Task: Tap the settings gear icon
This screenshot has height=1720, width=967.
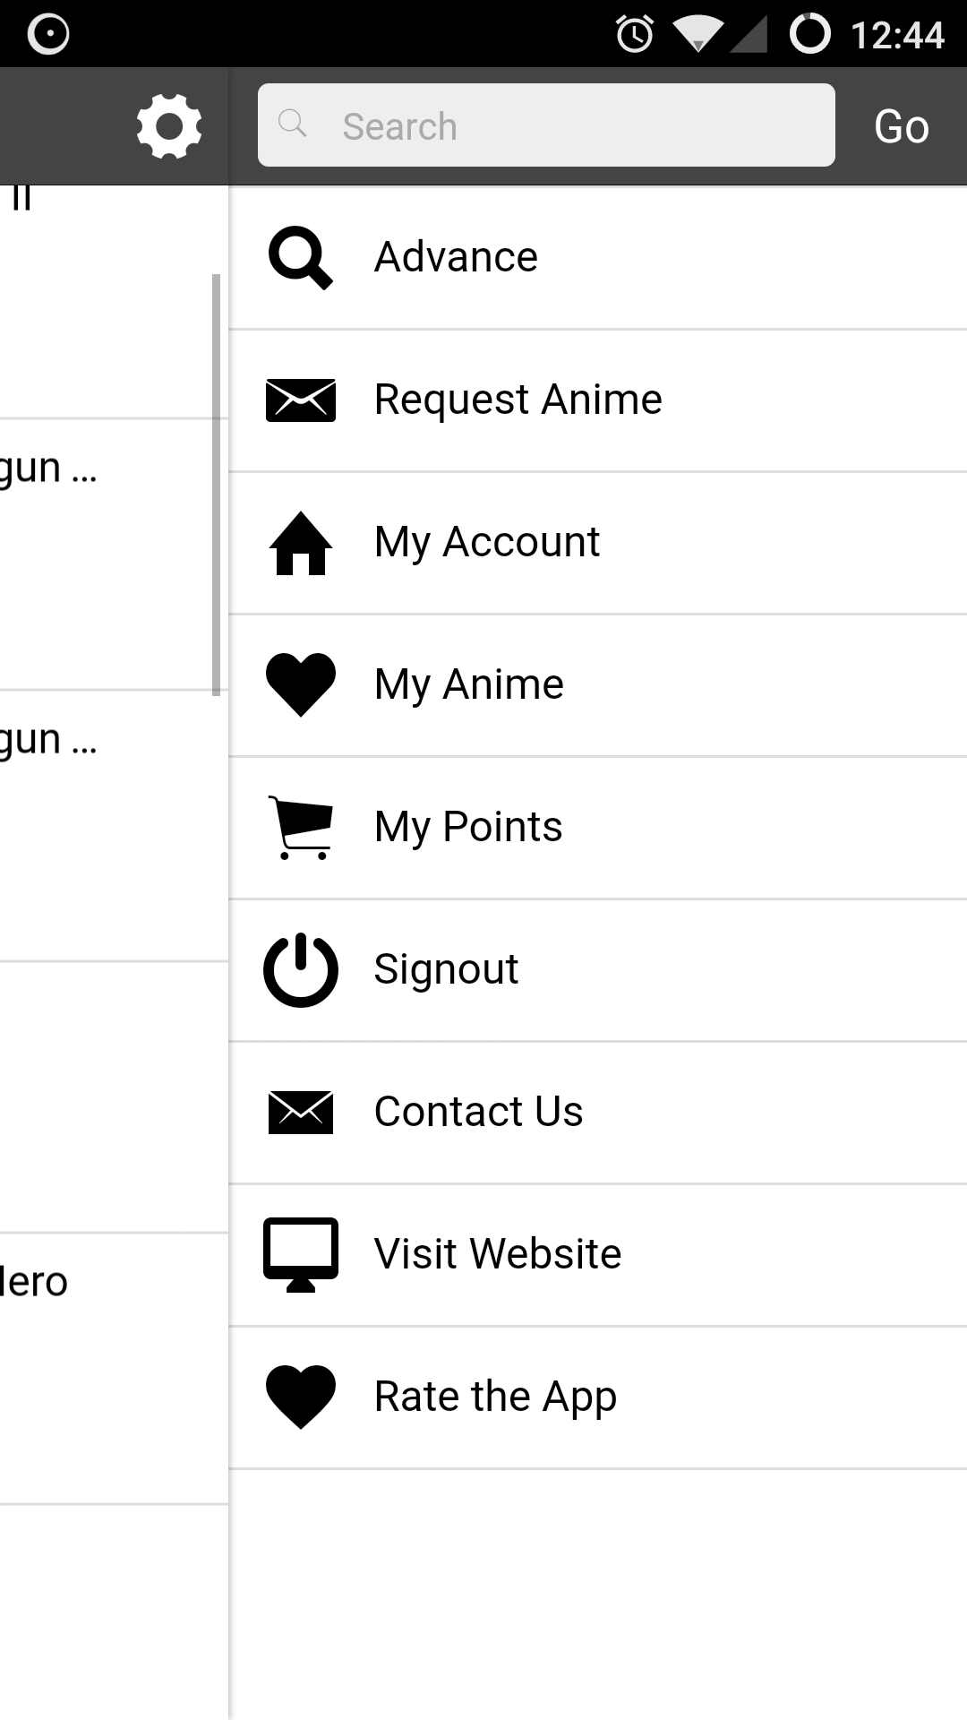Action: coord(169,126)
